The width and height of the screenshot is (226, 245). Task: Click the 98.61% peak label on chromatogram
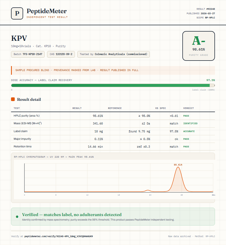pos(178,165)
